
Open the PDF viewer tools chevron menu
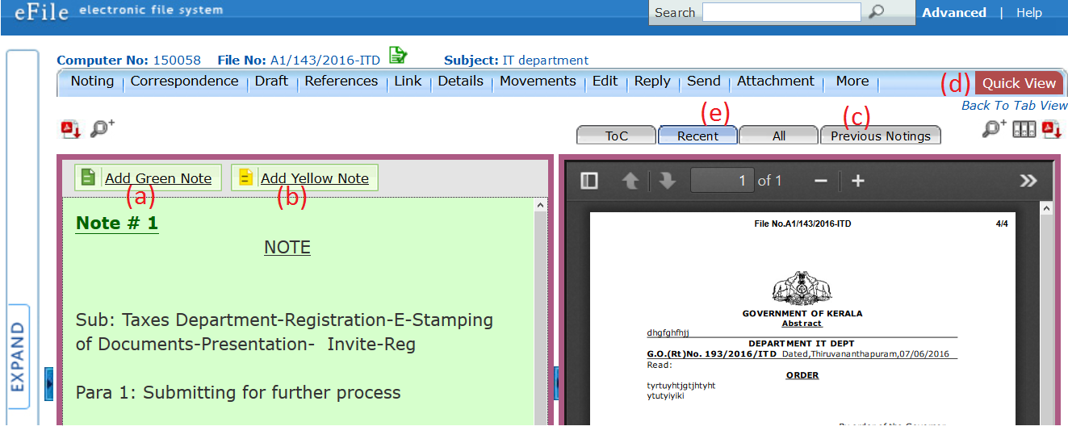[x=1028, y=181]
